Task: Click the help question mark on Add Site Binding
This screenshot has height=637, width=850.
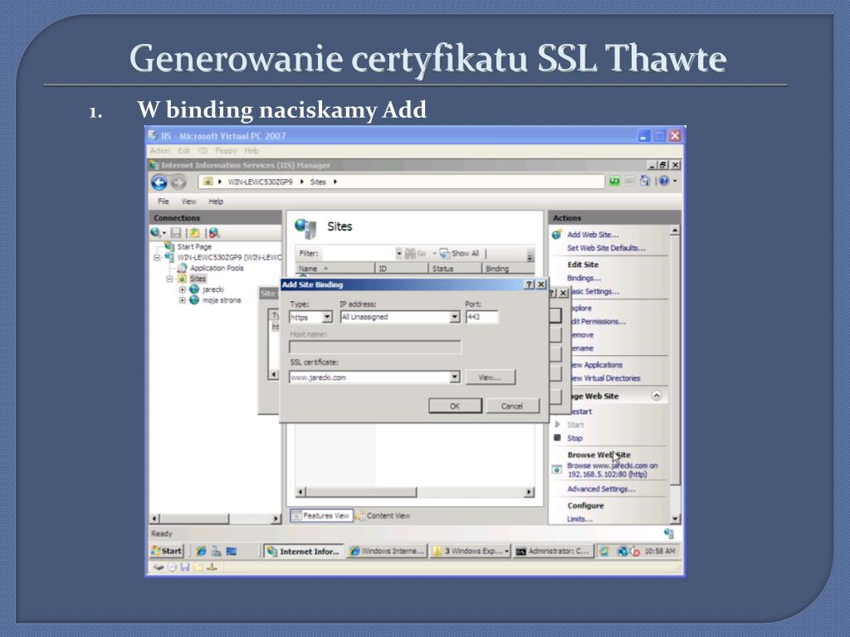Action: click(x=529, y=284)
